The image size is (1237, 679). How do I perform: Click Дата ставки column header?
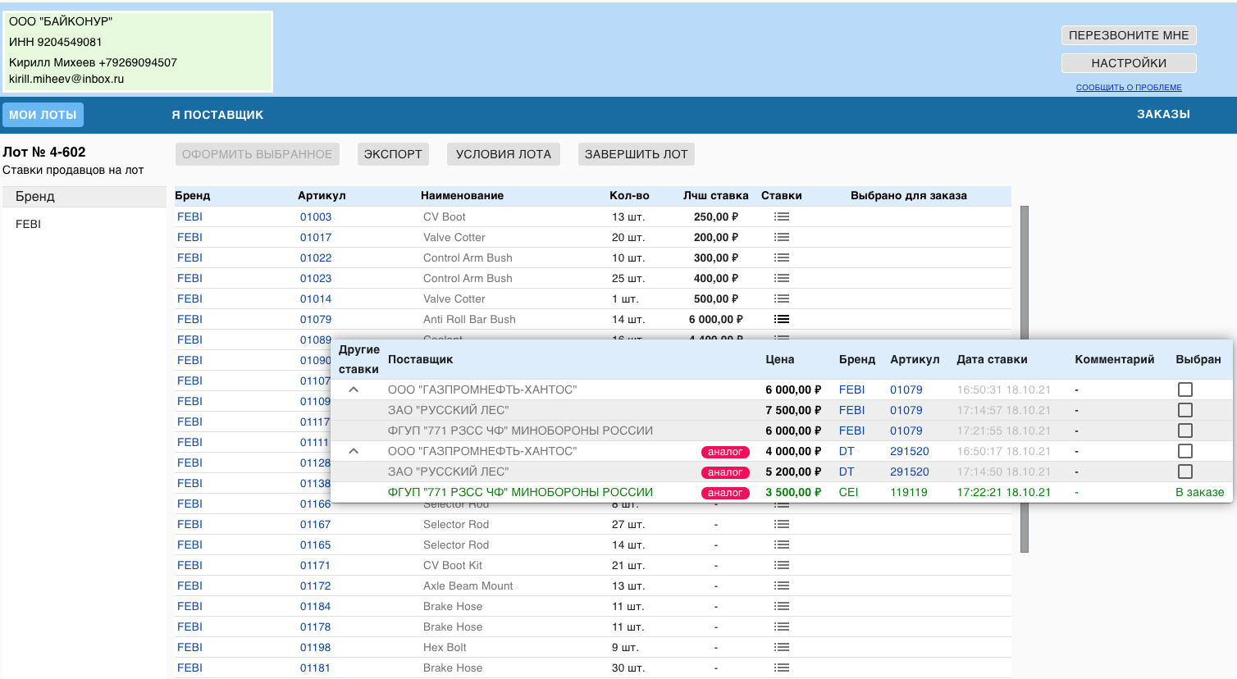pos(992,359)
